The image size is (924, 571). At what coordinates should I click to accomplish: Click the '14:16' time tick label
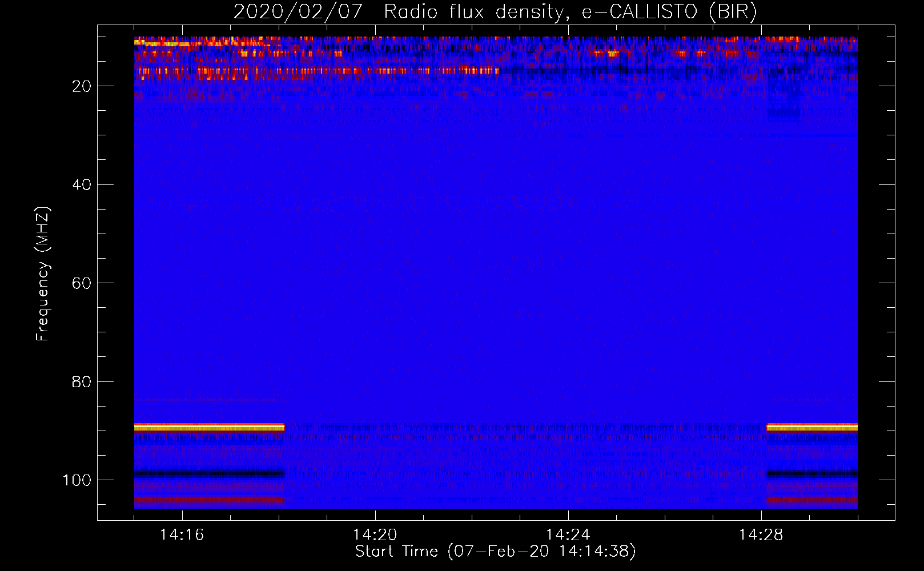point(182,535)
